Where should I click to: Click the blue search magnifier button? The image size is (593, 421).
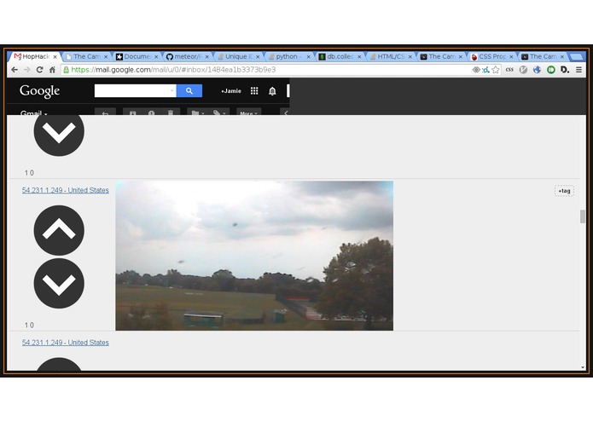tap(189, 90)
